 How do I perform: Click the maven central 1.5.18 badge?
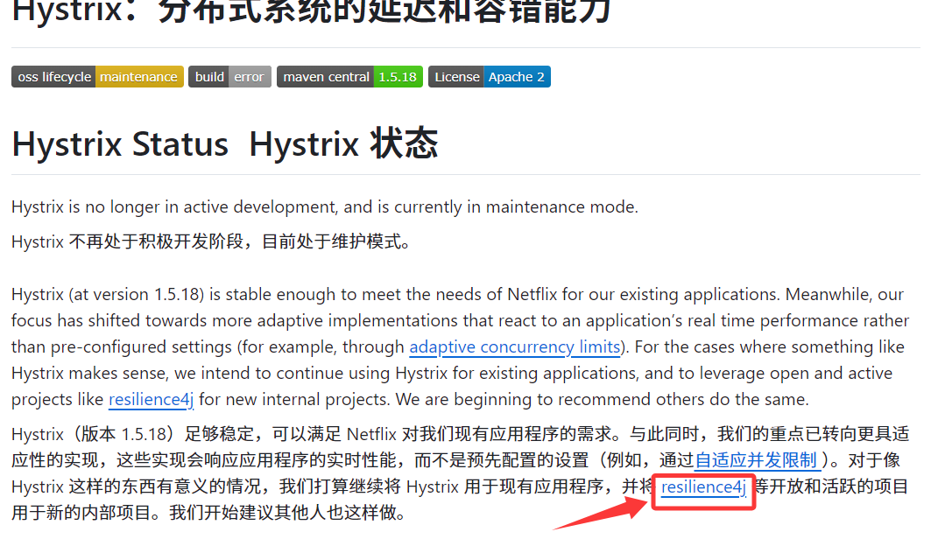[349, 77]
